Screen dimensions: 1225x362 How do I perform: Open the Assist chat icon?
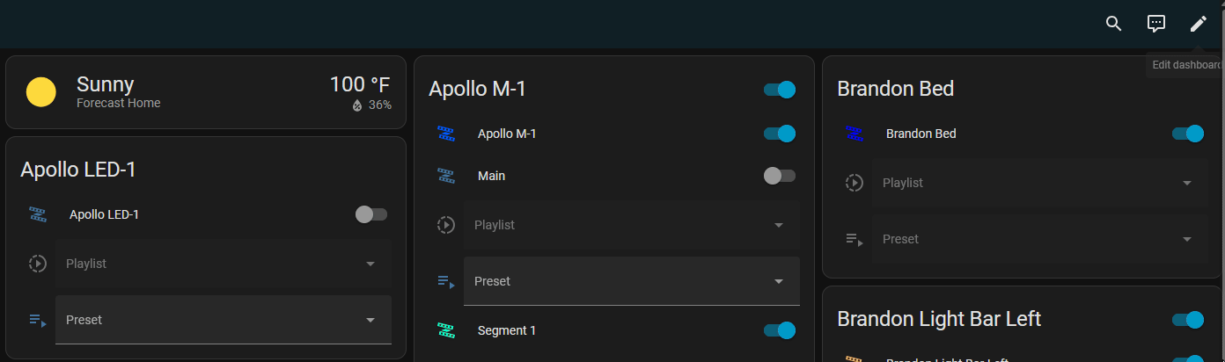tap(1156, 24)
